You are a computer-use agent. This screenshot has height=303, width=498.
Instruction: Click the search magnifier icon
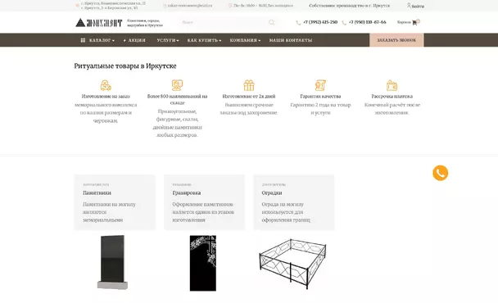pos(272,22)
